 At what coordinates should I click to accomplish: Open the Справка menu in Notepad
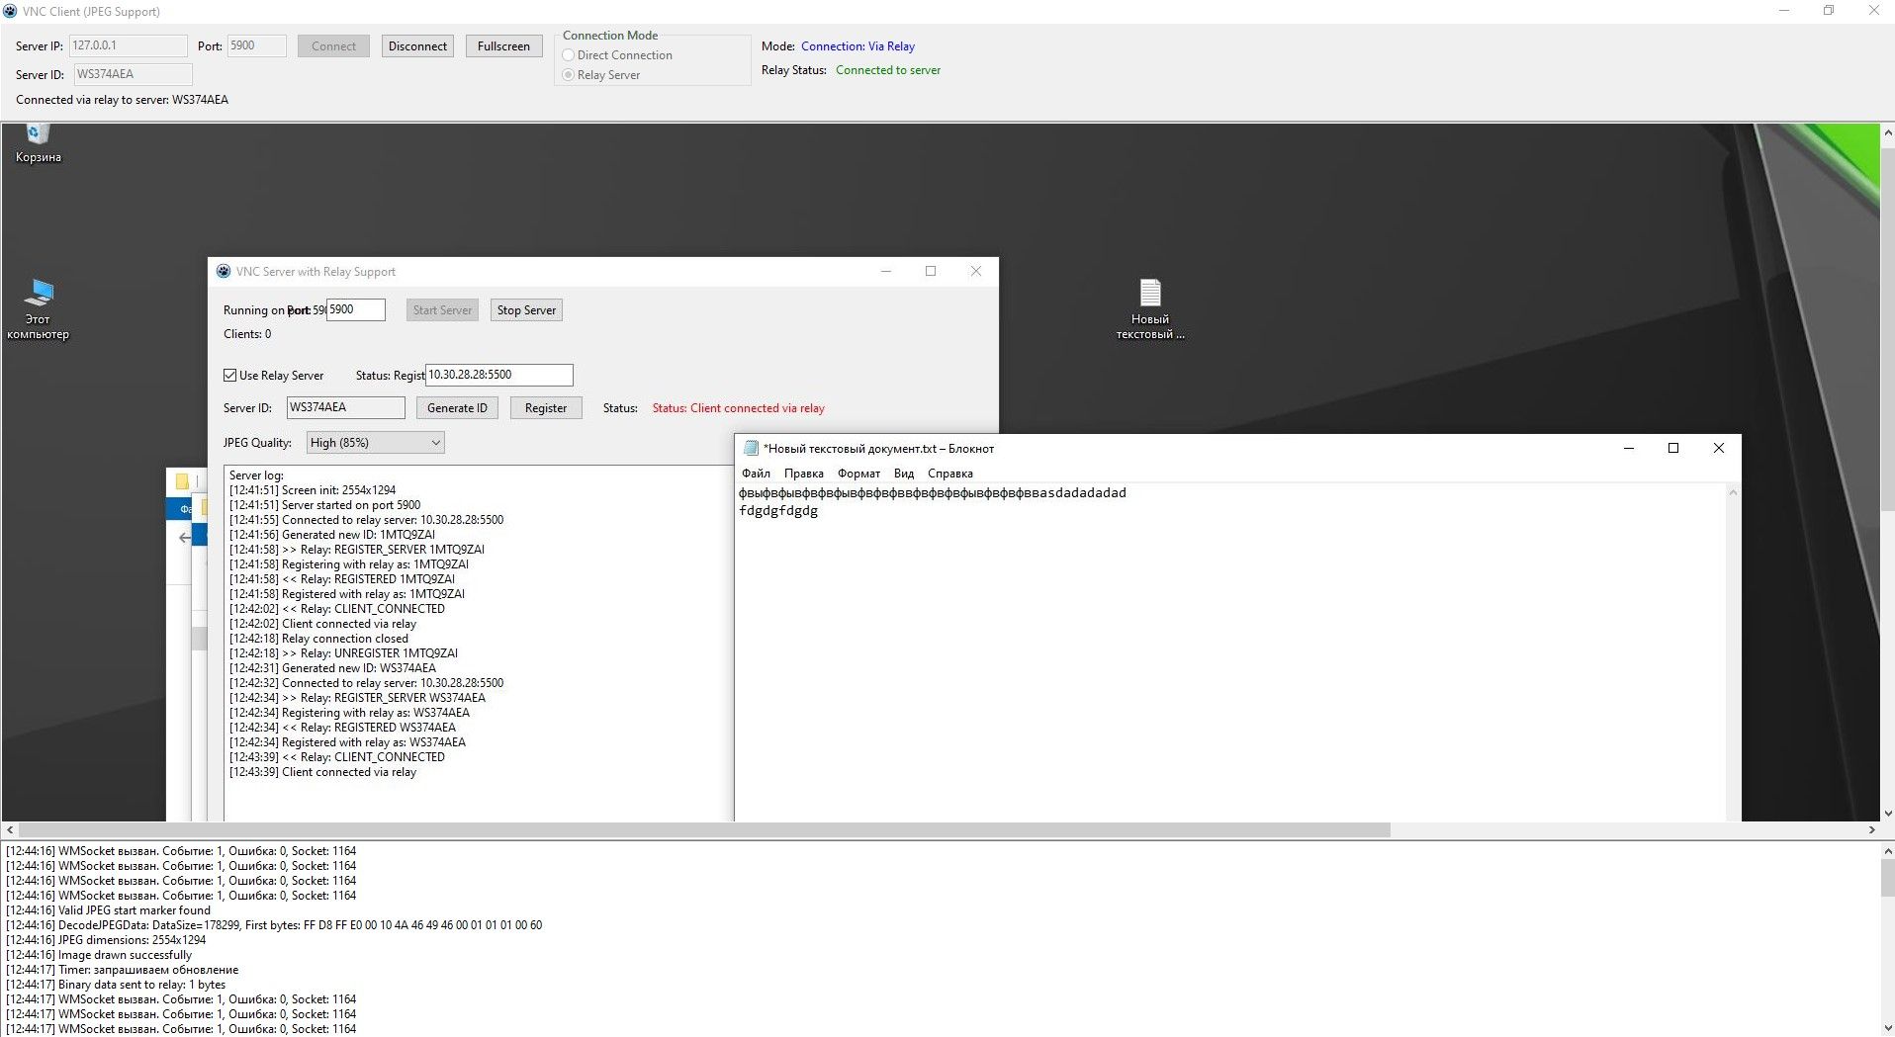click(949, 474)
